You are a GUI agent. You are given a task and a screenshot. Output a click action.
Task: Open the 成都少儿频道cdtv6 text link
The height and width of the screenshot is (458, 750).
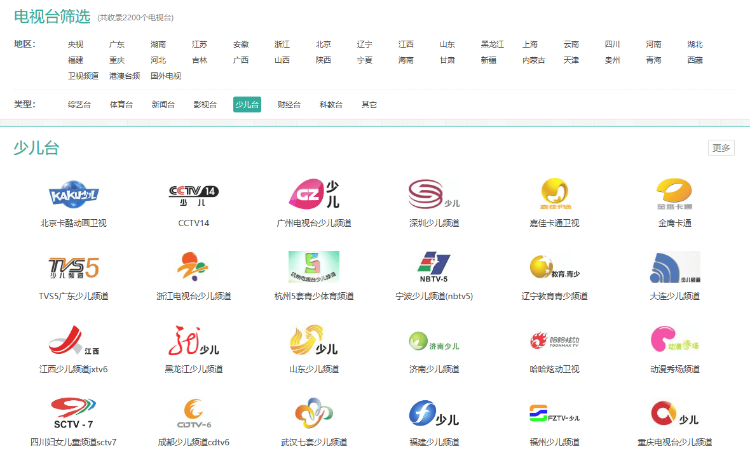coord(194,443)
